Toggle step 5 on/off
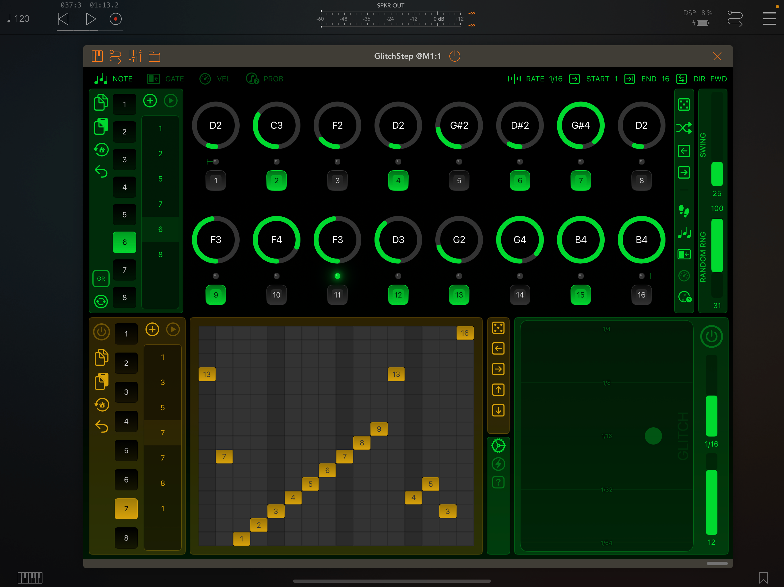Screen dimensions: 784x587 click(459, 181)
